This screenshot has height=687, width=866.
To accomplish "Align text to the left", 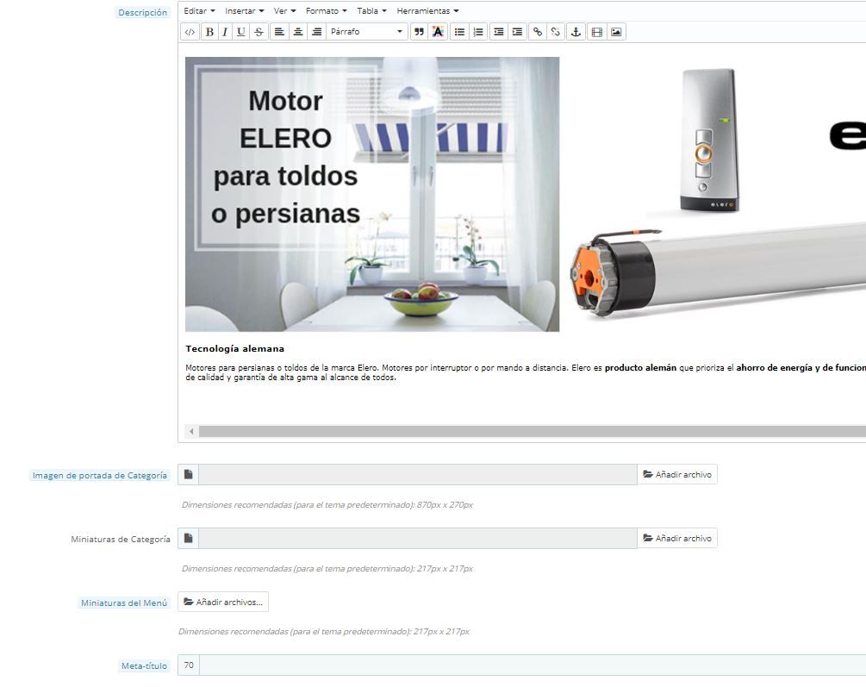I will pos(279,32).
